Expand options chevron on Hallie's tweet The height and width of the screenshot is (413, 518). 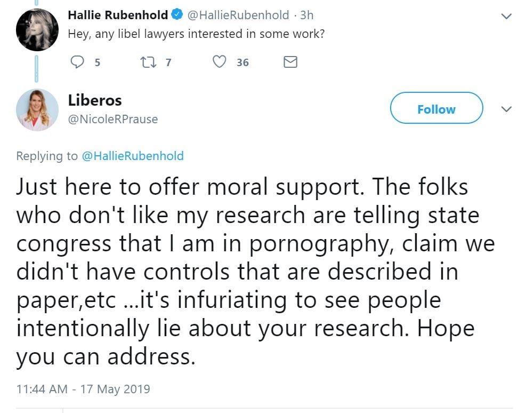506,16
